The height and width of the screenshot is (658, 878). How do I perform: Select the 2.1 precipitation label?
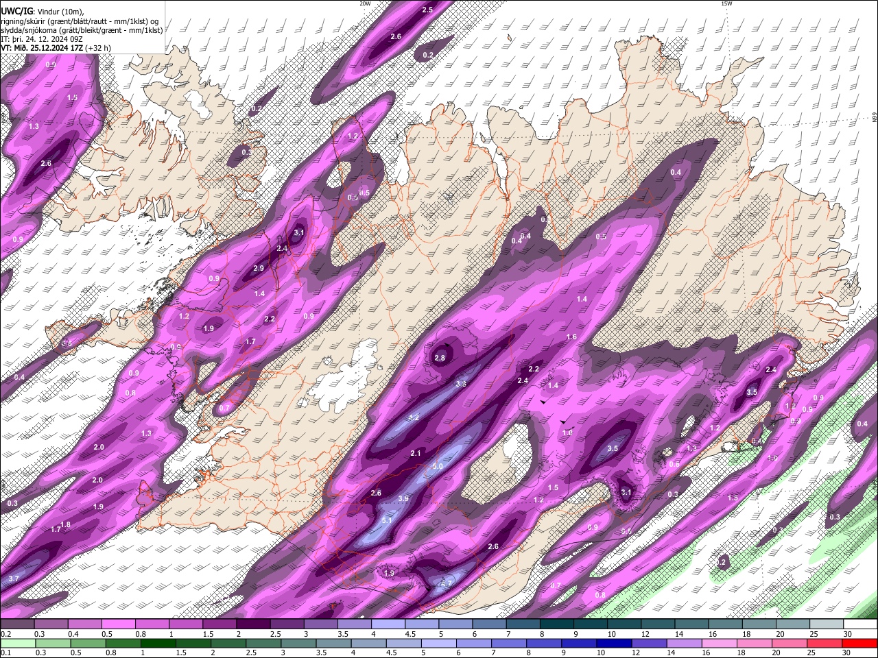416,453
